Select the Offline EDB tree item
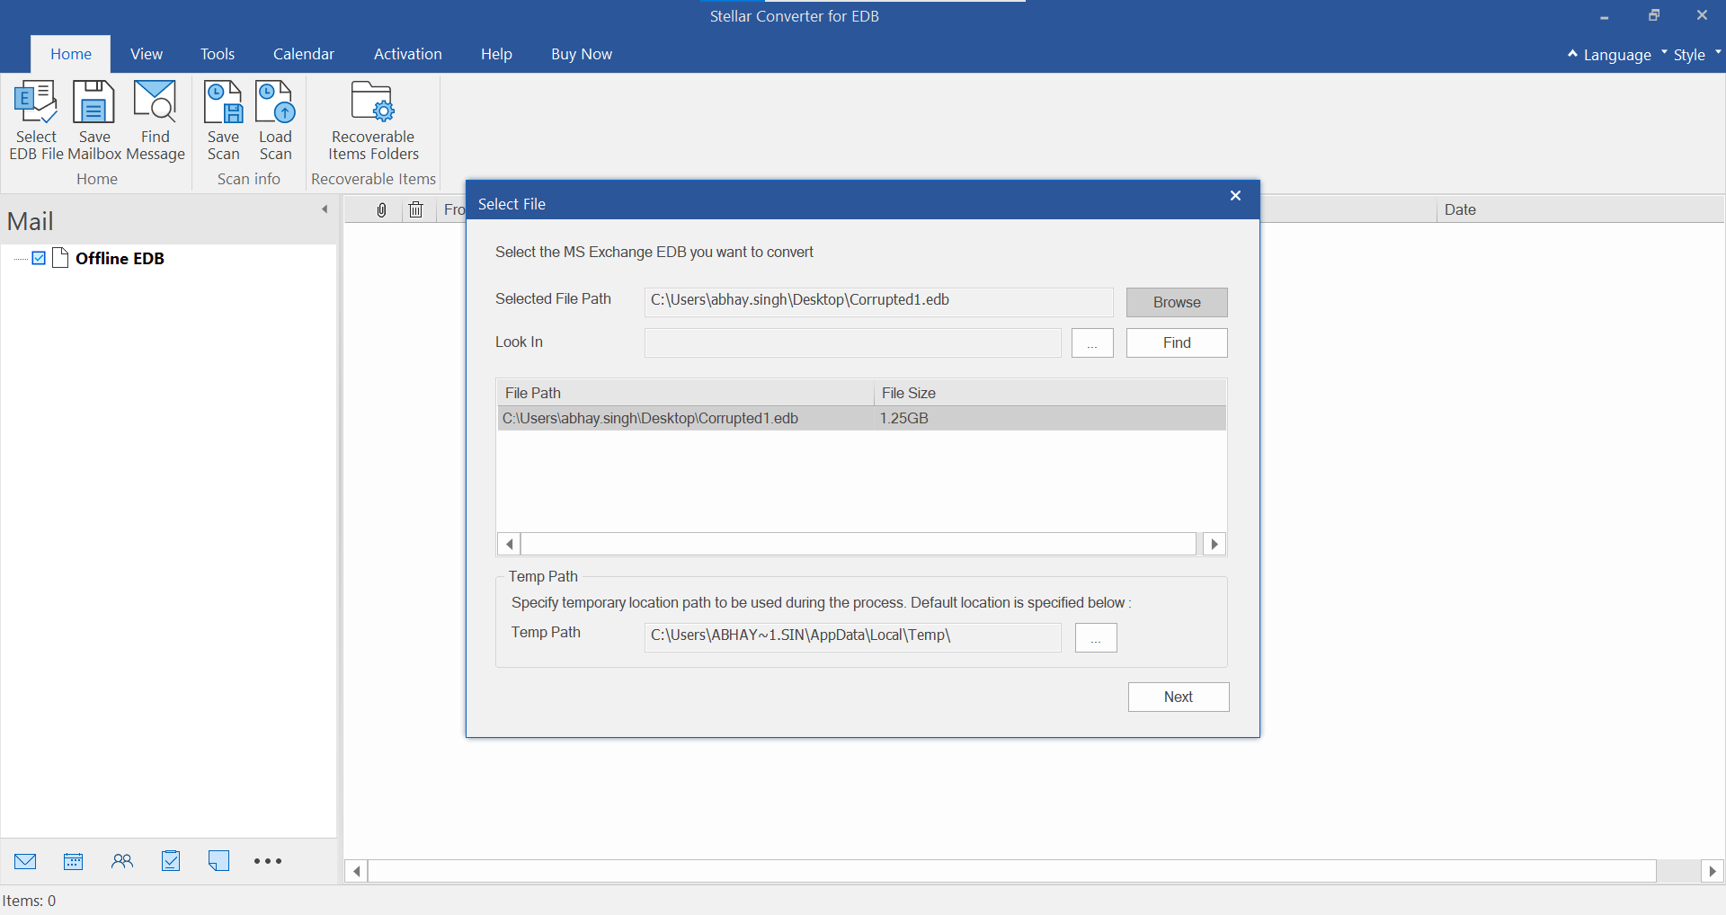The width and height of the screenshot is (1726, 915). pos(120,259)
